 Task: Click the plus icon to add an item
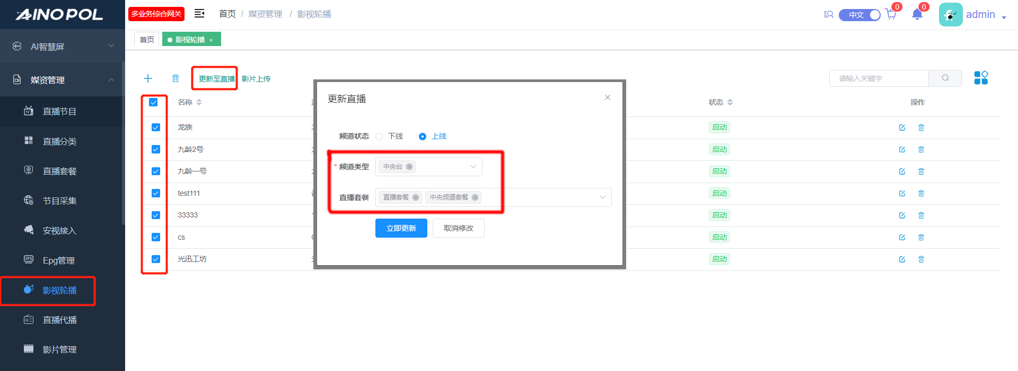[148, 78]
